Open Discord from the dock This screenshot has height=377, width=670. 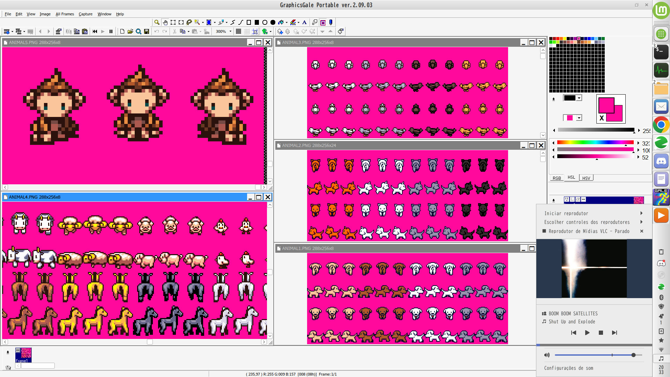point(661,161)
